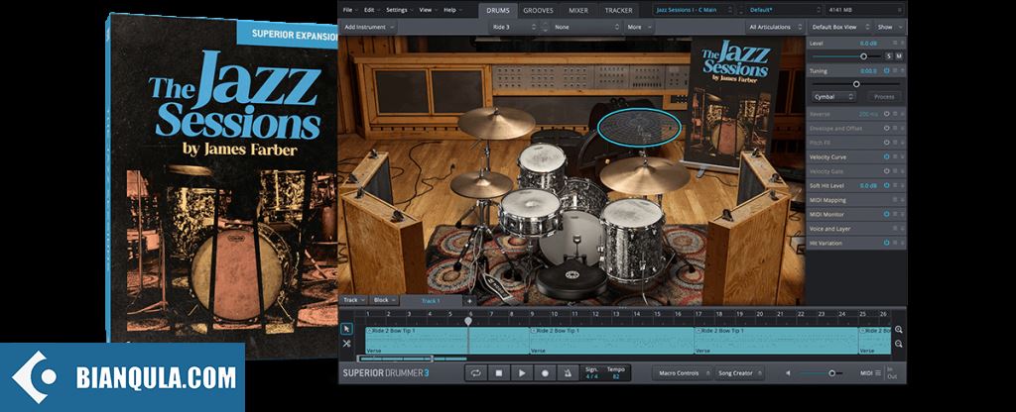
Task: Toggle the Velocity Curve power button
Action: click(x=886, y=156)
